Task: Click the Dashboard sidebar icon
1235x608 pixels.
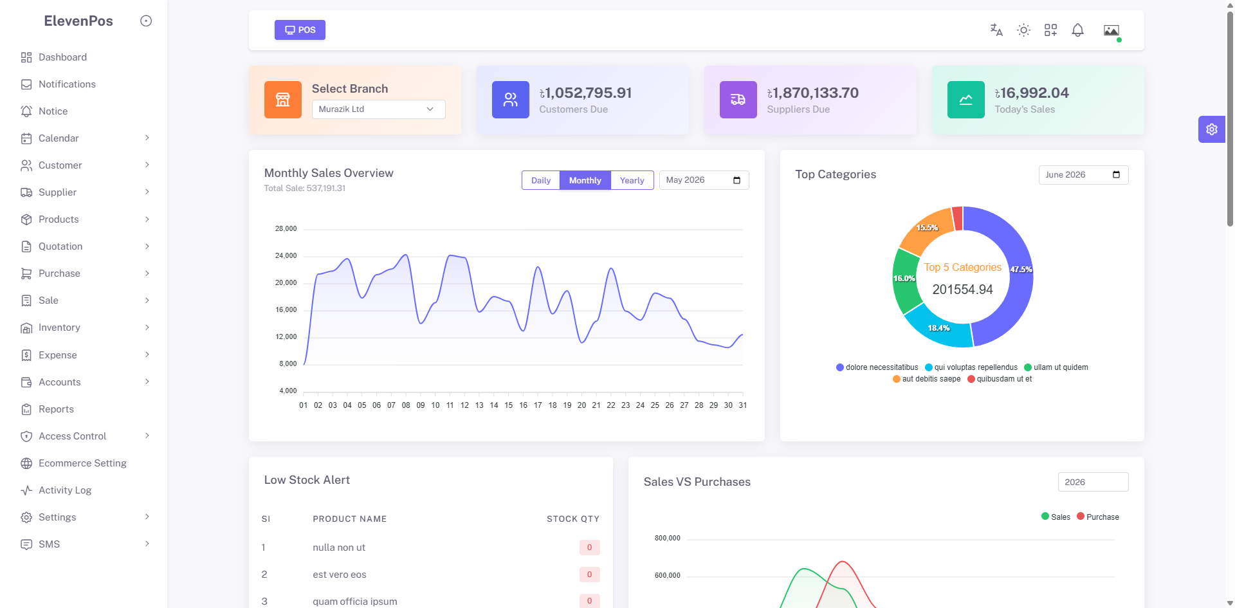Action: coord(26,57)
